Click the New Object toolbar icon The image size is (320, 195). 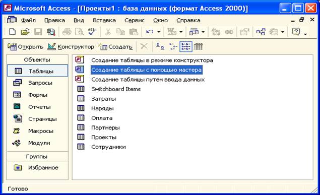click(x=274, y=32)
